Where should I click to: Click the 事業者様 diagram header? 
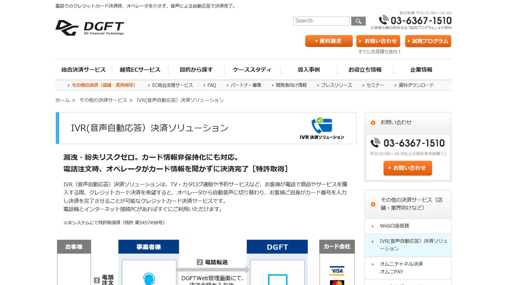(x=149, y=247)
